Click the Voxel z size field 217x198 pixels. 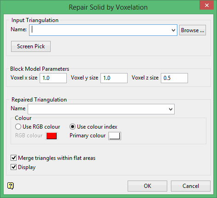click(x=174, y=78)
